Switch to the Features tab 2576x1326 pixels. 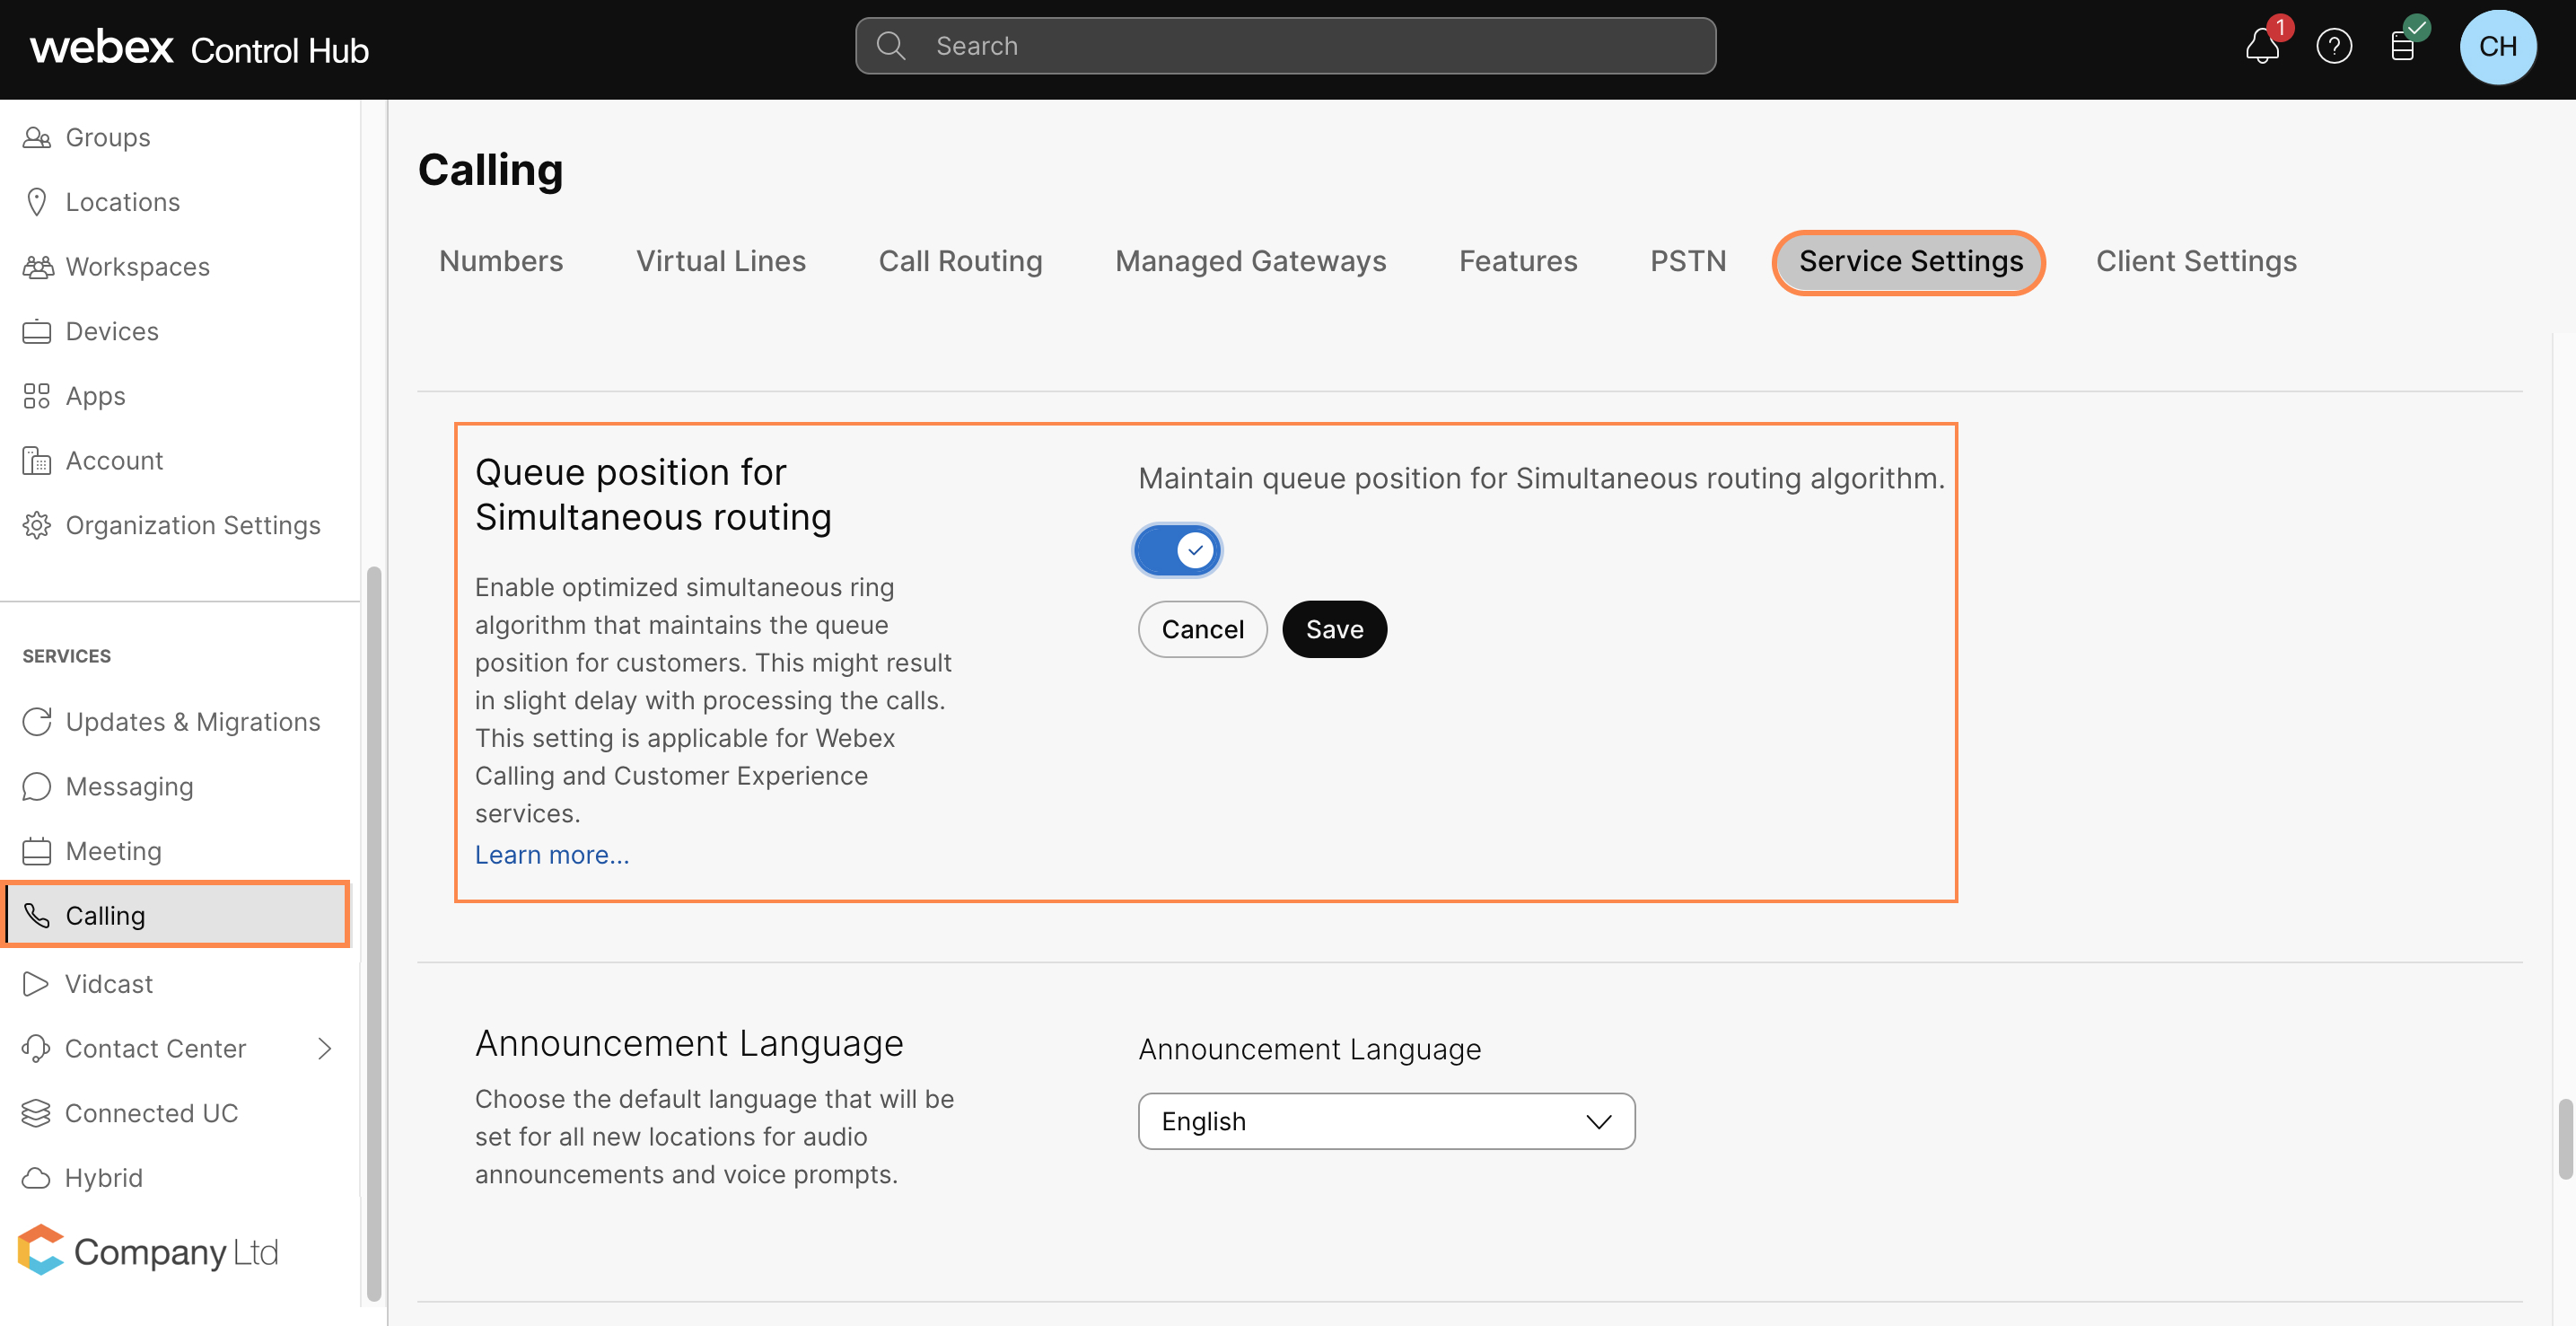1518,260
